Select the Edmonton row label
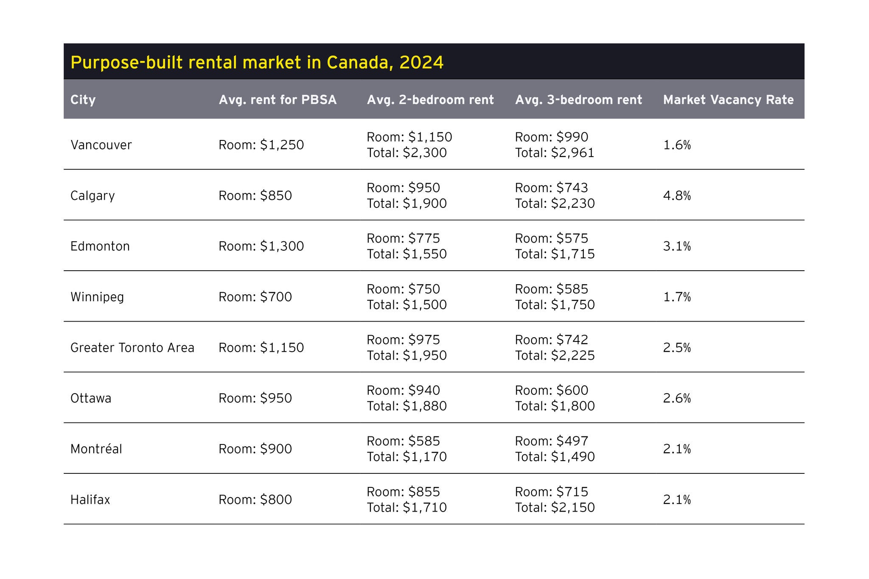The height and width of the screenshot is (579, 869). [x=100, y=246]
